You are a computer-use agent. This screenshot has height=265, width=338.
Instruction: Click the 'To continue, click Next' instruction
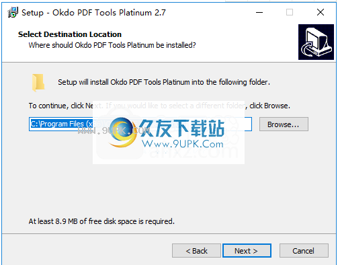159,106
